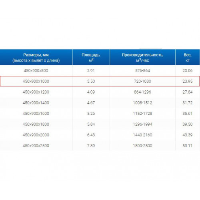Select the size cell 450x900x1200
Image resolution: width=200 pixels, height=200 pixels.
(36, 92)
